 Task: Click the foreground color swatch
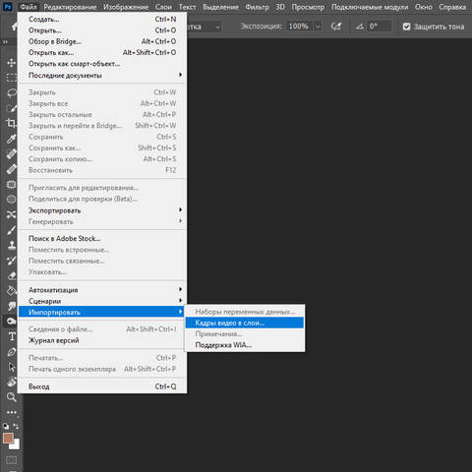click(8, 438)
